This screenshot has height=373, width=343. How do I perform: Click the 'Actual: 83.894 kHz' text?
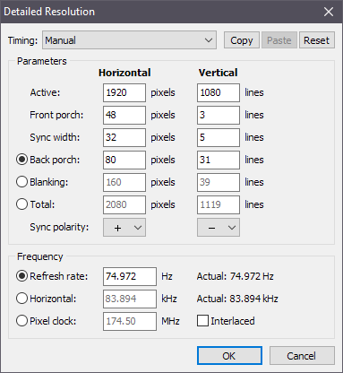[x=237, y=299]
